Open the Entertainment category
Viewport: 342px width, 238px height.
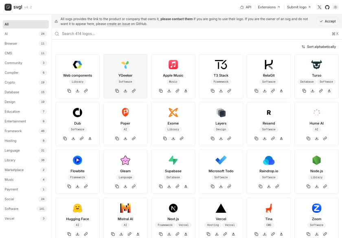26,121
